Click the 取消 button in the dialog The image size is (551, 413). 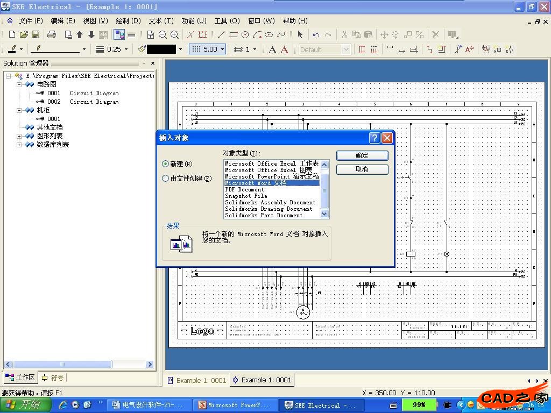[x=362, y=169]
